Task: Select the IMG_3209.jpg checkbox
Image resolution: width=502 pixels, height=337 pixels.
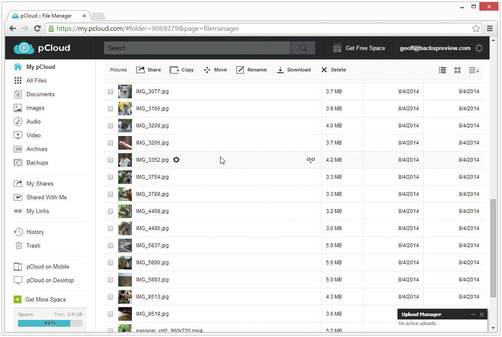Action: pyautogui.click(x=111, y=126)
